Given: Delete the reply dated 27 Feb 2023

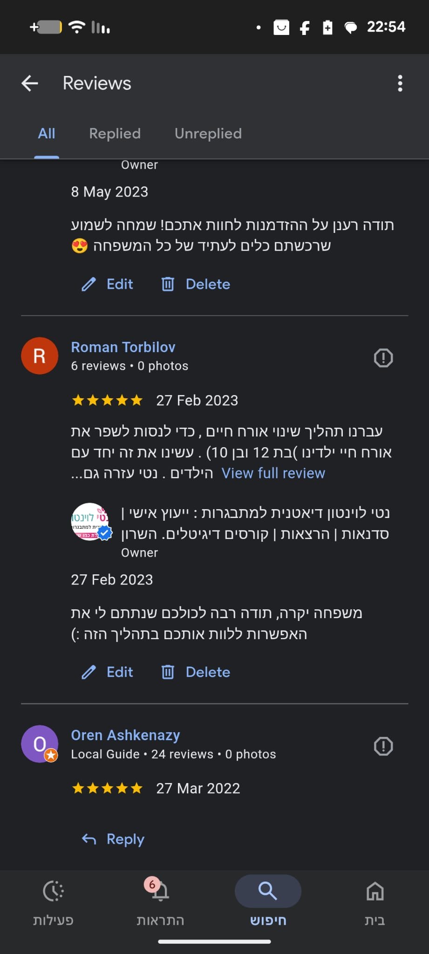Looking at the screenshot, I should click(196, 672).
